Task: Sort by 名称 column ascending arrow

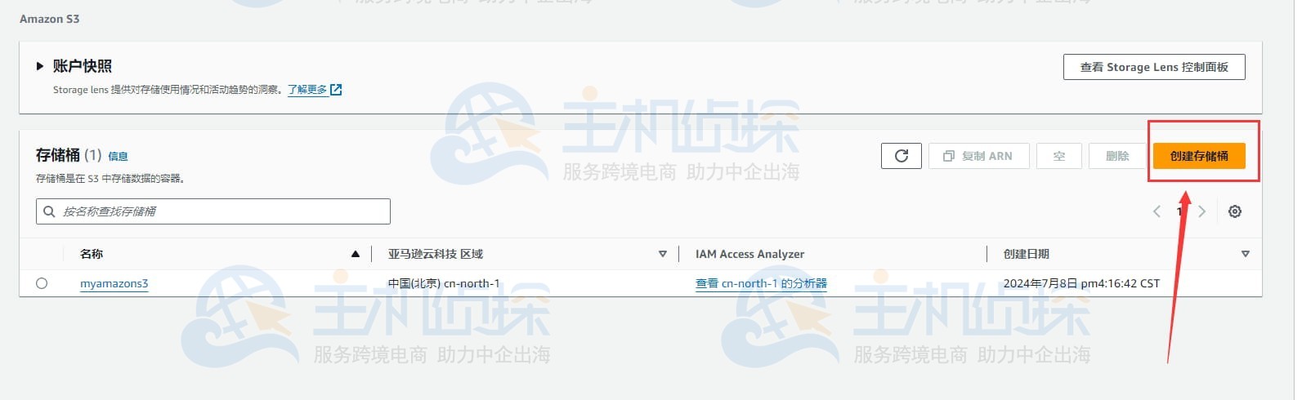Action: (x=355, y=254)
